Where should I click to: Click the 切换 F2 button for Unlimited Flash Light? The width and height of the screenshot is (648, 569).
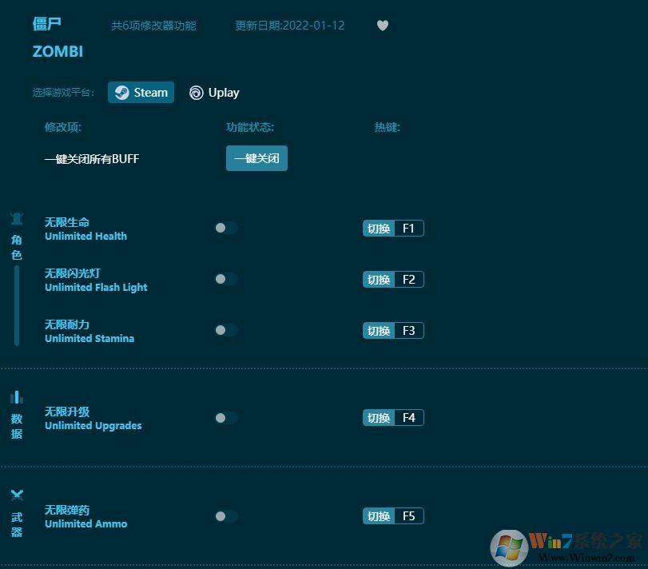click(392, 279)
